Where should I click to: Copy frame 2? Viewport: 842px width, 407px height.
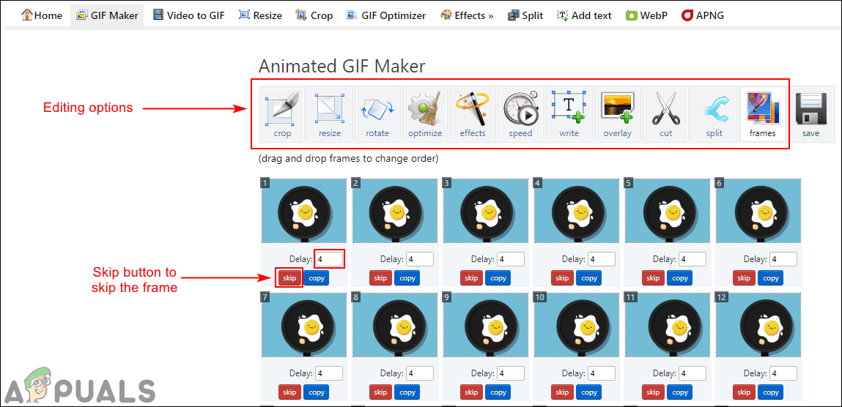[x=407, y=277]
